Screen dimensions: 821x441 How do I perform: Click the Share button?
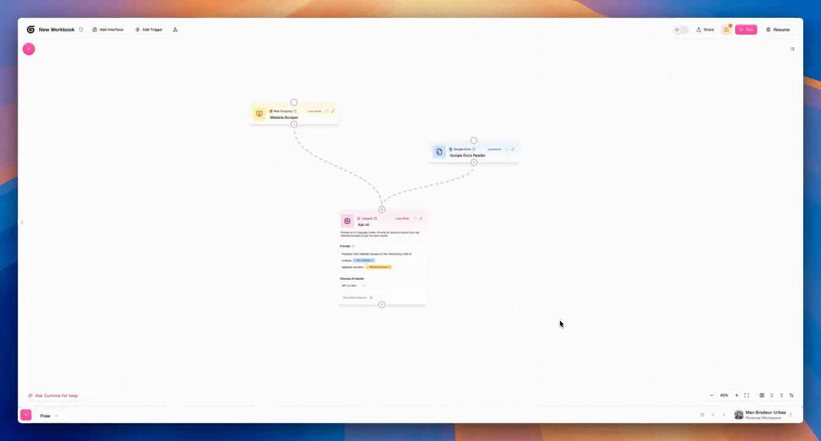[x=705, y=29]
